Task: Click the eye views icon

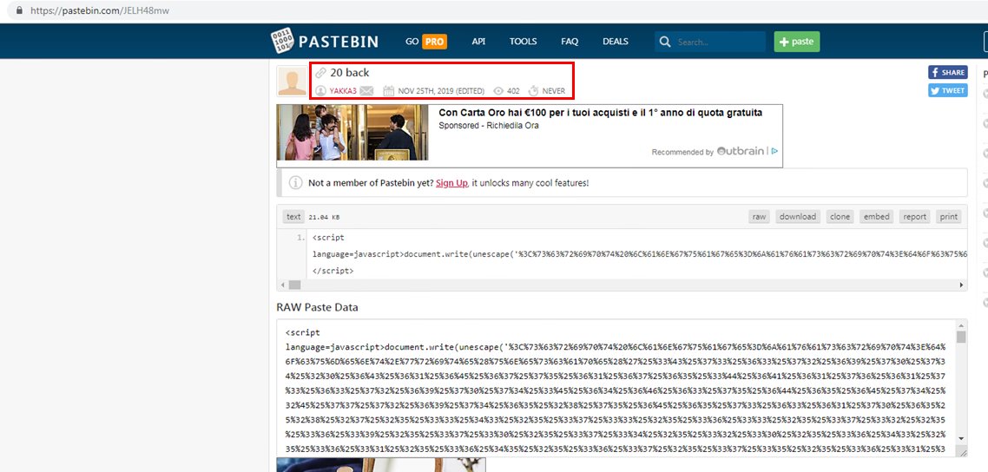Action: coord(498,91)
